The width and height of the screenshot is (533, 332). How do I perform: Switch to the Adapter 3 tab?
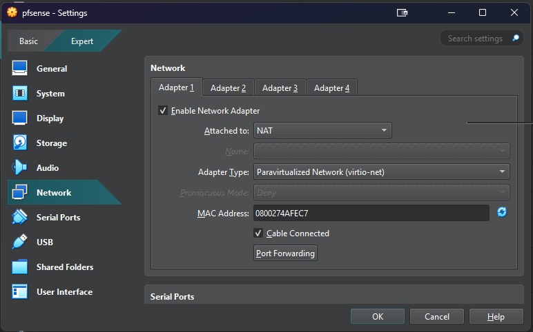tap(280, 88)
